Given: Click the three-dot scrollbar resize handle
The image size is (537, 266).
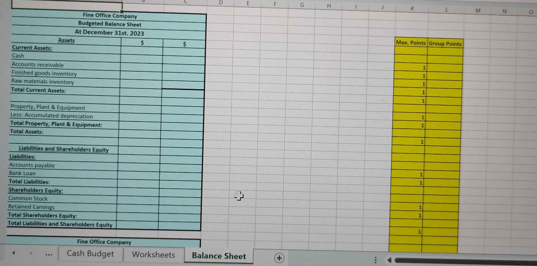Looking at the screenshot, I should pos(376,260).
